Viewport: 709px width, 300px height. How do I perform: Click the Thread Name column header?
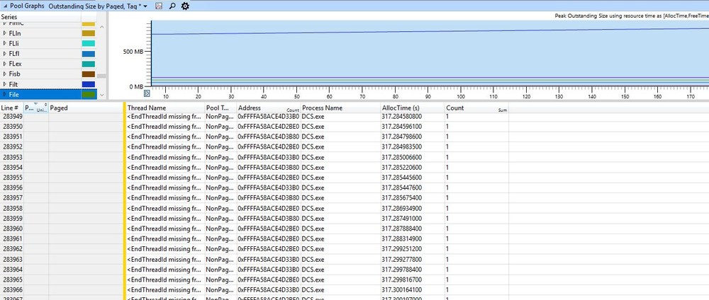(x=165, y=108)
